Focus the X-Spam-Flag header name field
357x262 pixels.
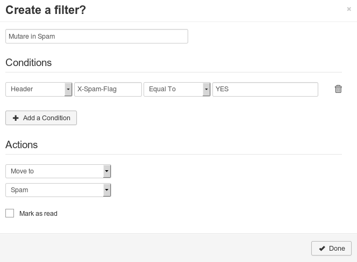pyautogui.click(x=108, y=89)
